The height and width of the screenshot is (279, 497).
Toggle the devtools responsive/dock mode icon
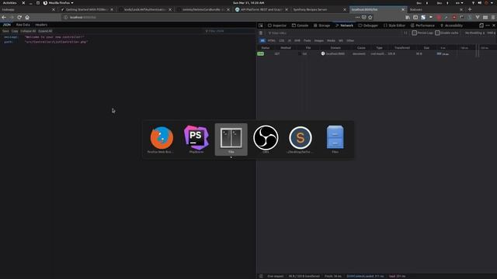click(x=481, y=26)
